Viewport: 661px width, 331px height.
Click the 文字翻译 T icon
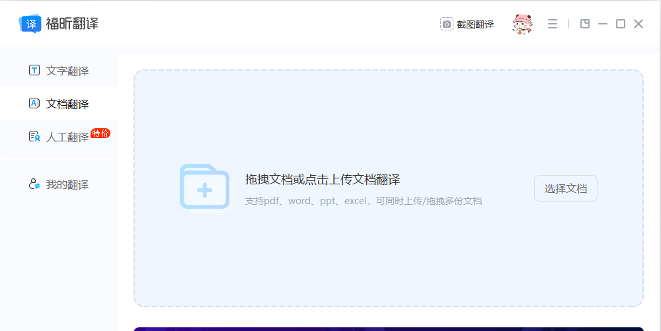[x=34, y=70]
